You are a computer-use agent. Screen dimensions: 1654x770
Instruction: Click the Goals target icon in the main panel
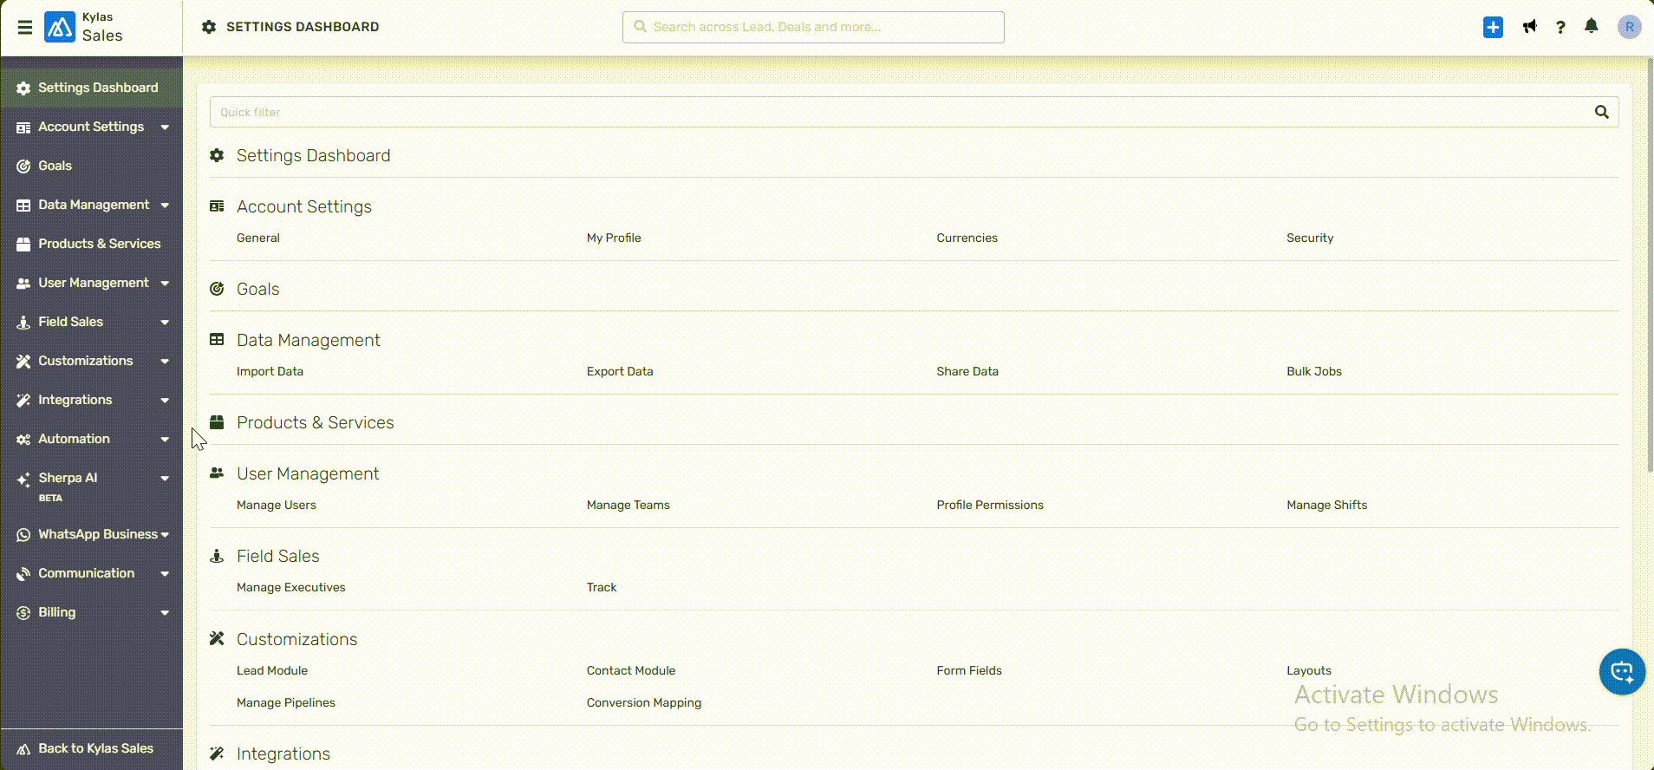tap(217, 289)
